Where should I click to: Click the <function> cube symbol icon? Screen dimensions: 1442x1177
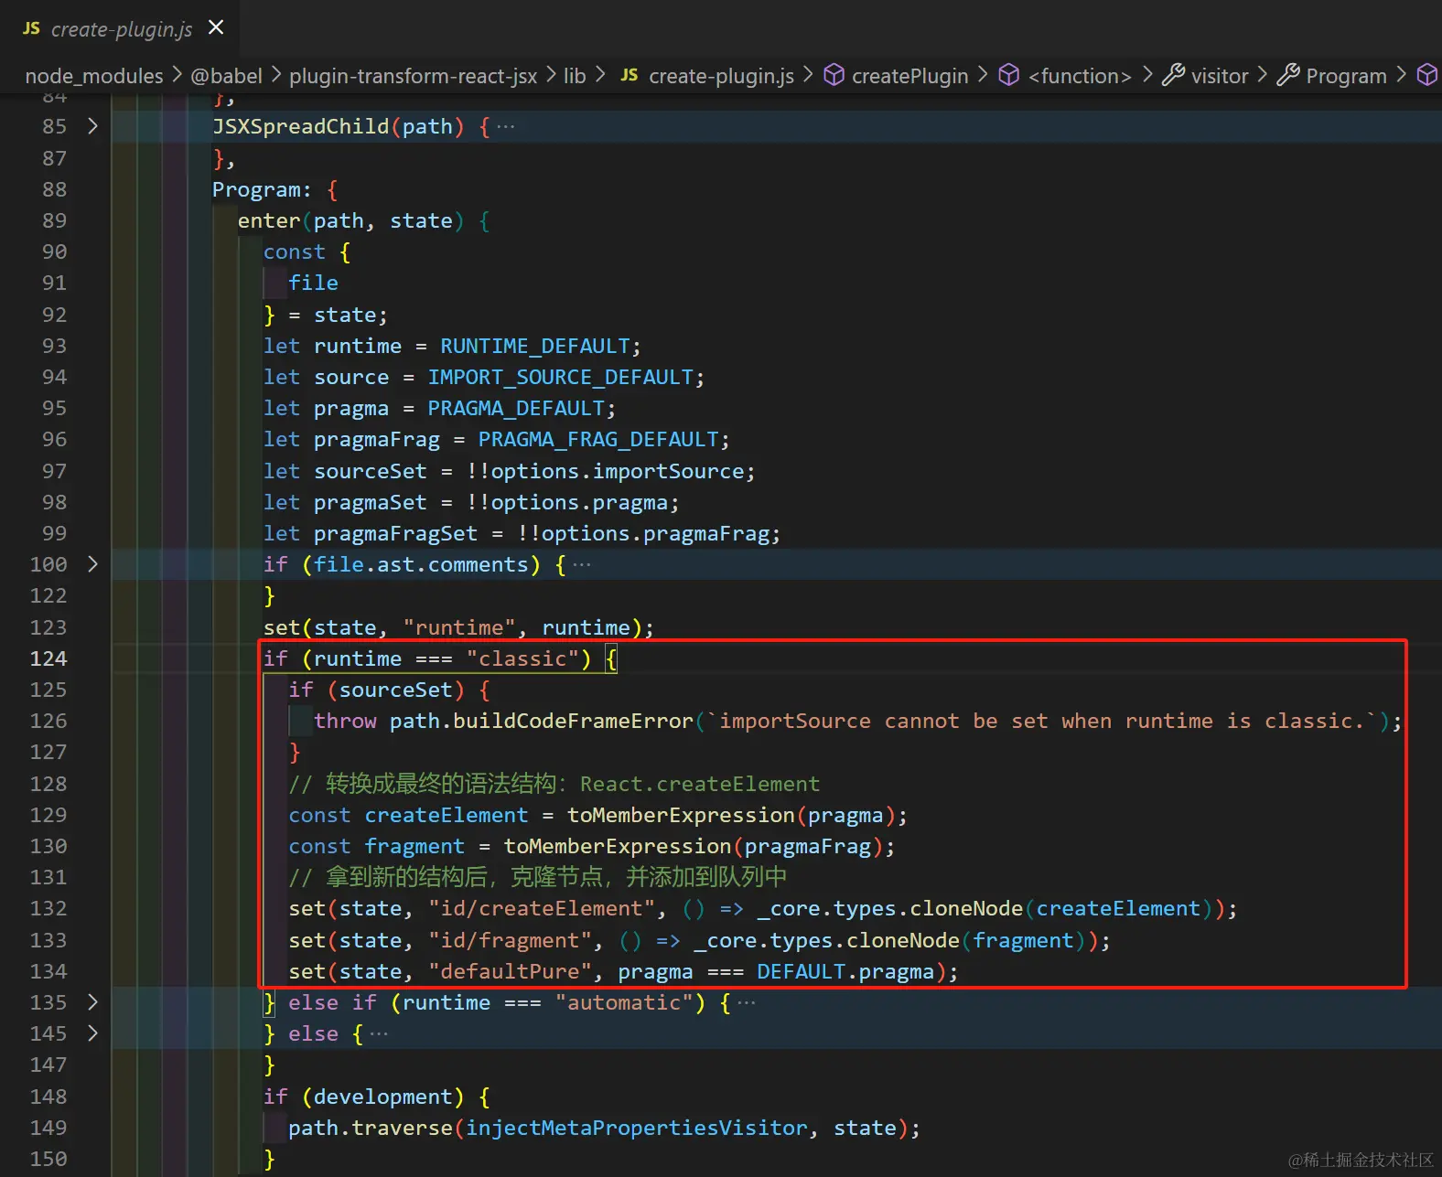coord(1008,75)
